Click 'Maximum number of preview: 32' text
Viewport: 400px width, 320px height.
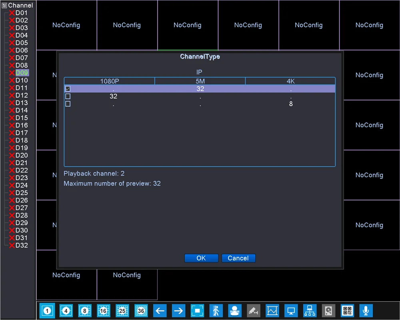[x=112, y=184]
